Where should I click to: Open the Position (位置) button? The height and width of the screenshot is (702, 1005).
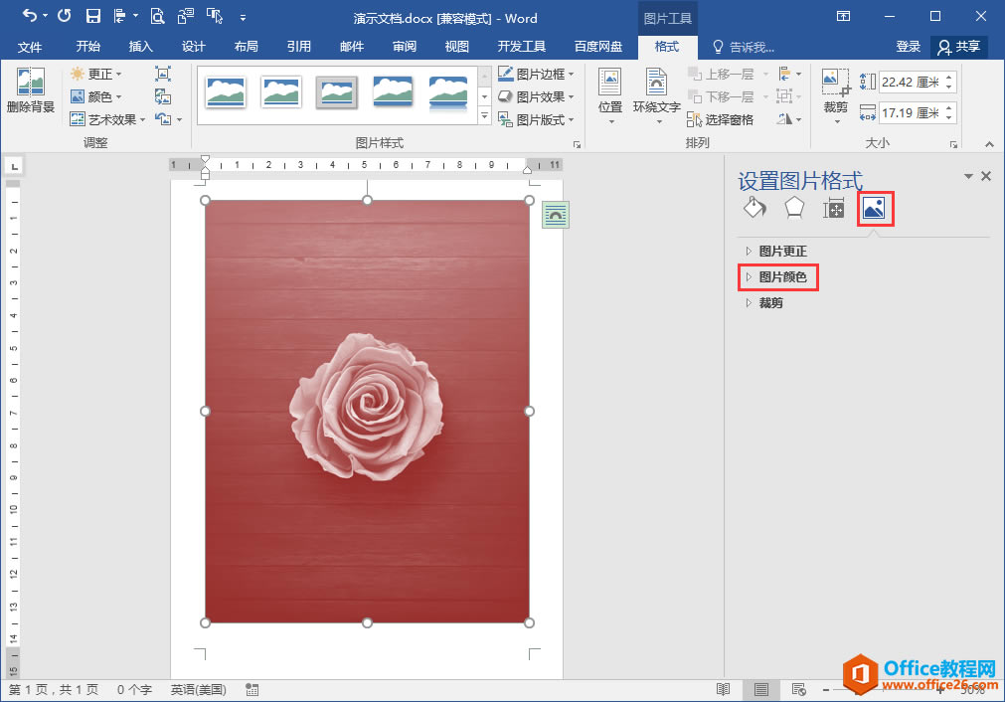610,95
